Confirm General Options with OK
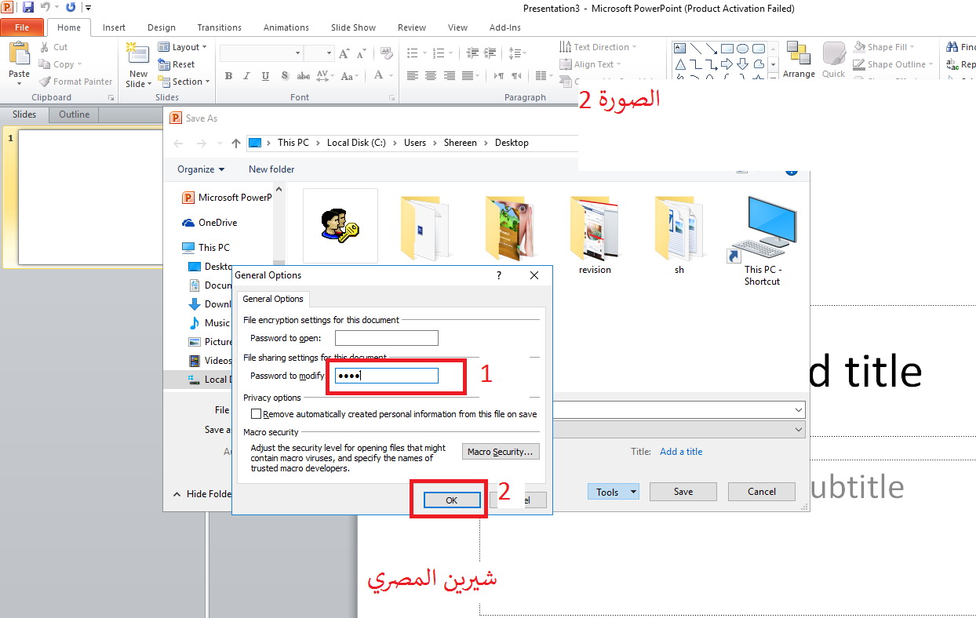The image size is (976, 618). tap(451, 500)
